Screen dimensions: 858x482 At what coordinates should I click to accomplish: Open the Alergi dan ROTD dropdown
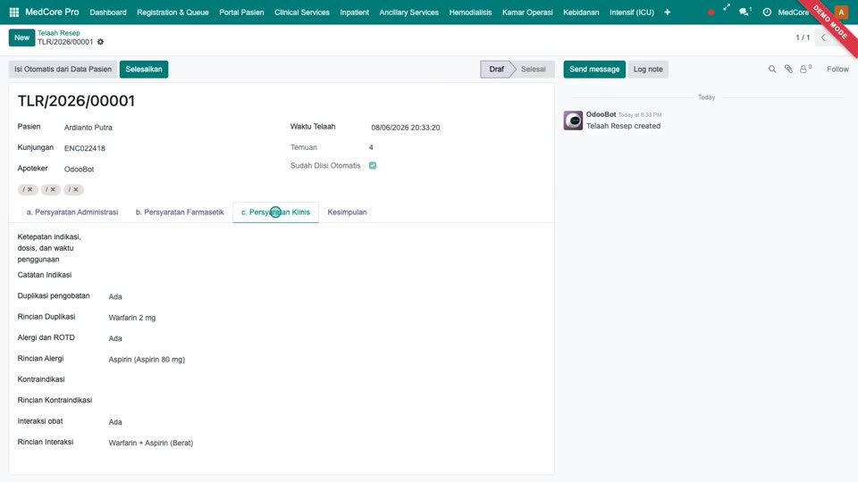[327, 338]
